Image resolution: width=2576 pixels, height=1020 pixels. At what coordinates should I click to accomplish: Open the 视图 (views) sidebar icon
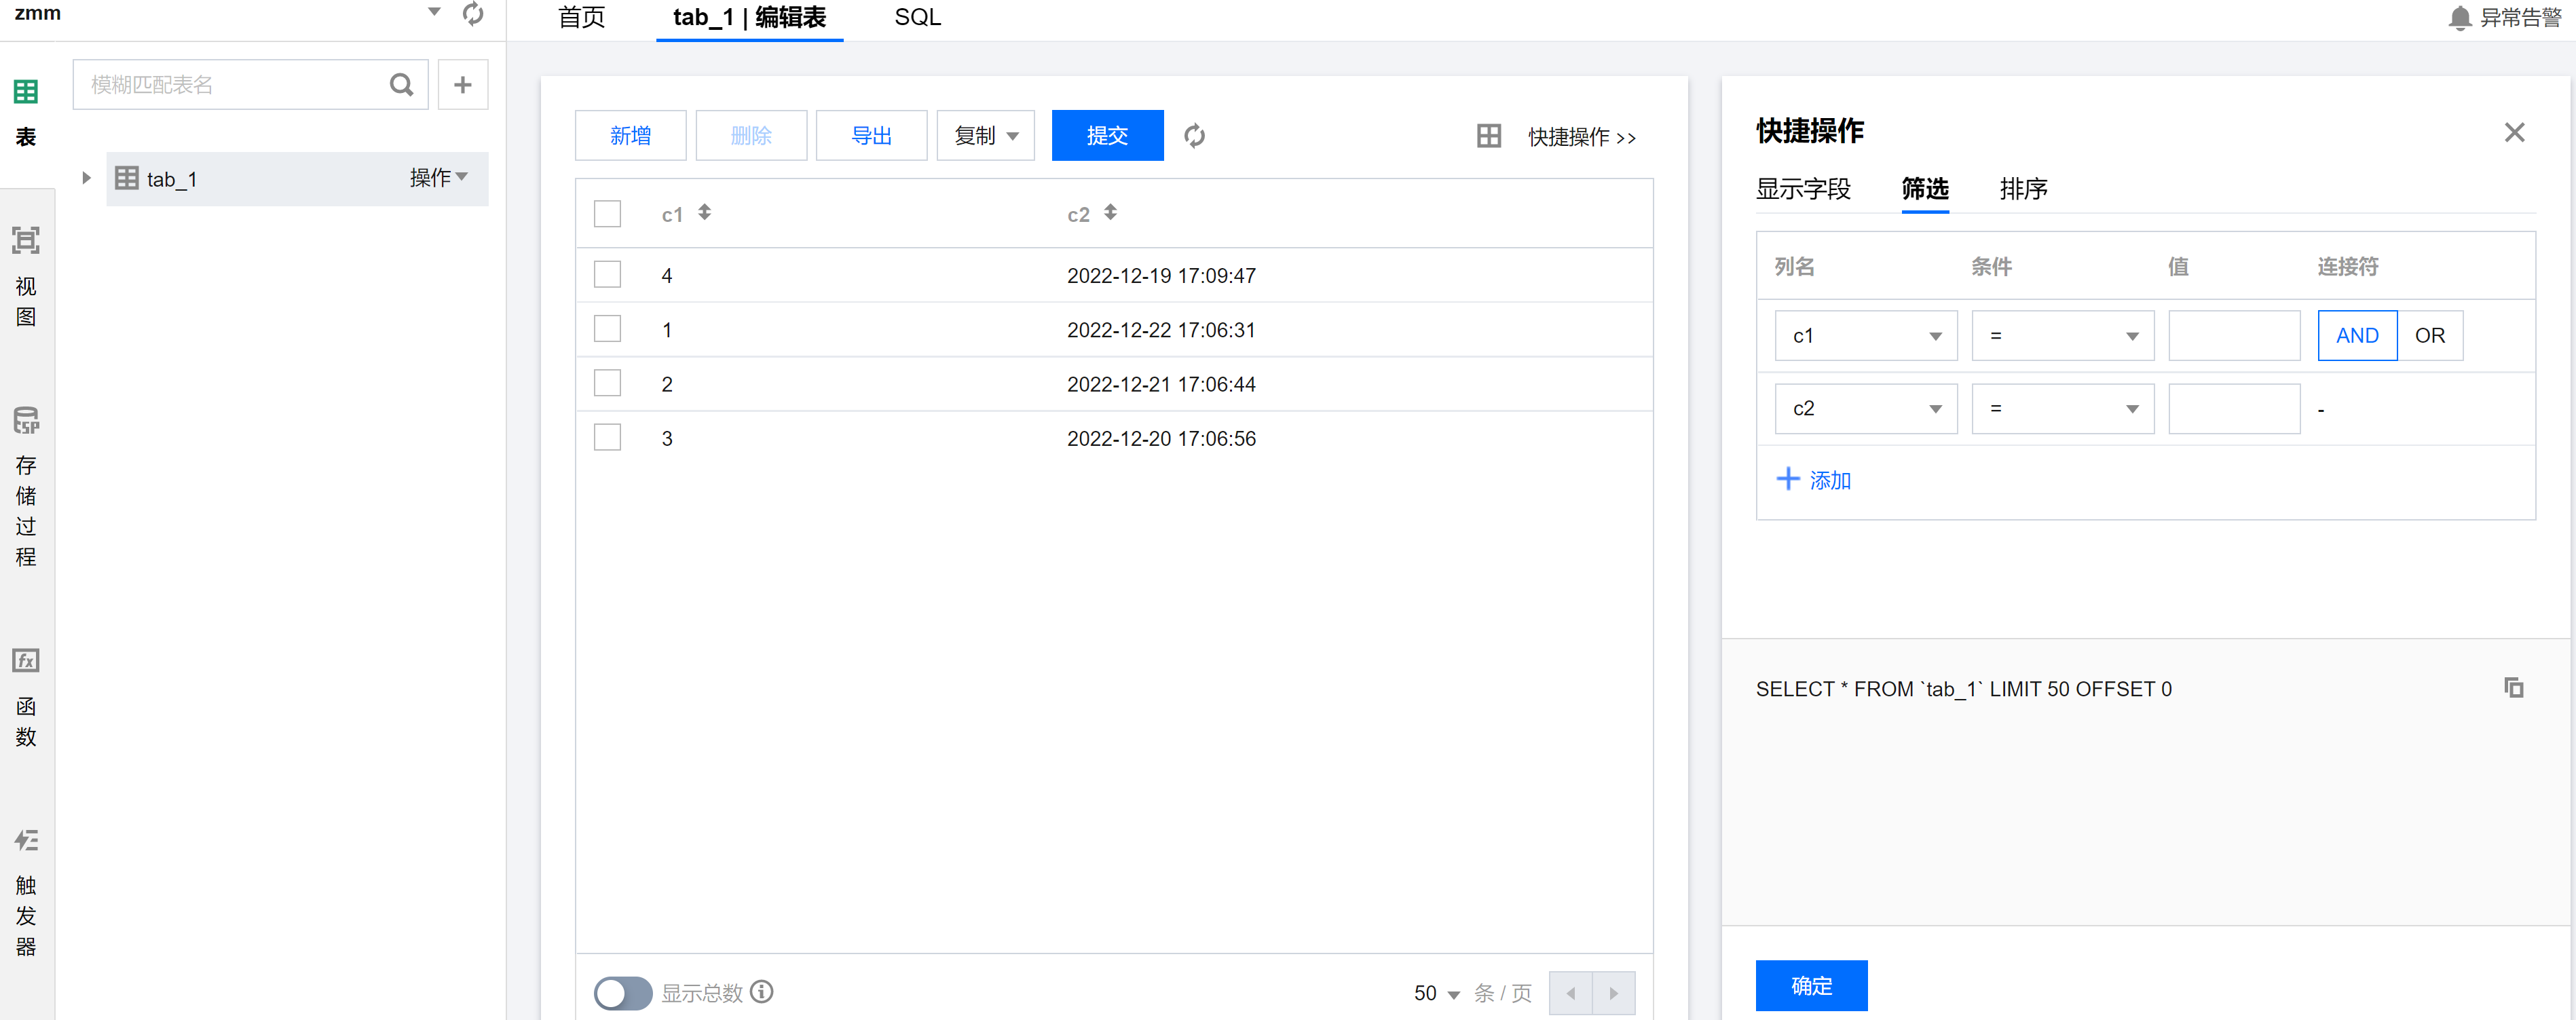click(x=26, y=241)
